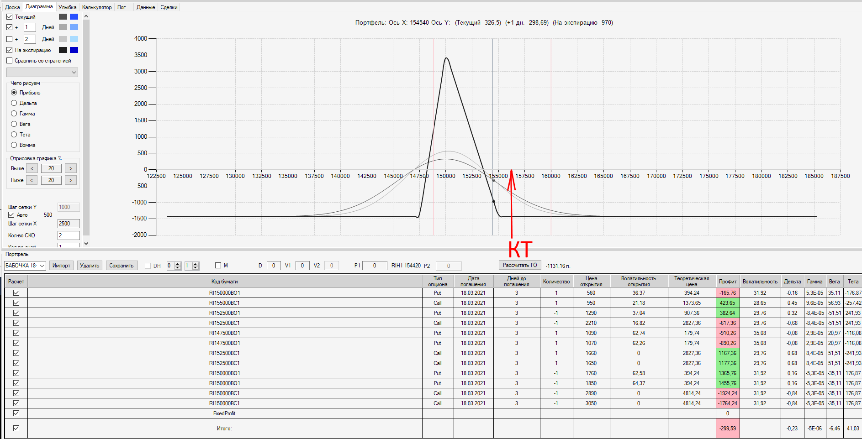
Task: Click the +1 Дней day count field
Action: point(30,27)
